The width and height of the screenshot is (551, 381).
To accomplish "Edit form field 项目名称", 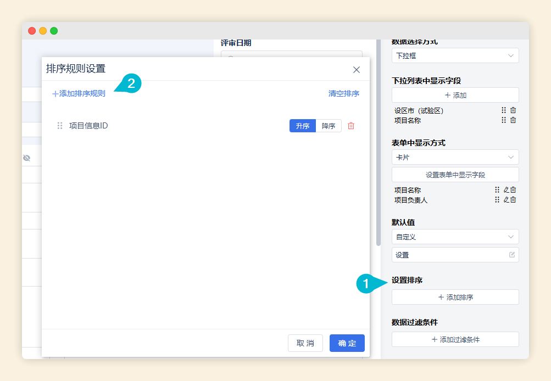I will 506,189.
